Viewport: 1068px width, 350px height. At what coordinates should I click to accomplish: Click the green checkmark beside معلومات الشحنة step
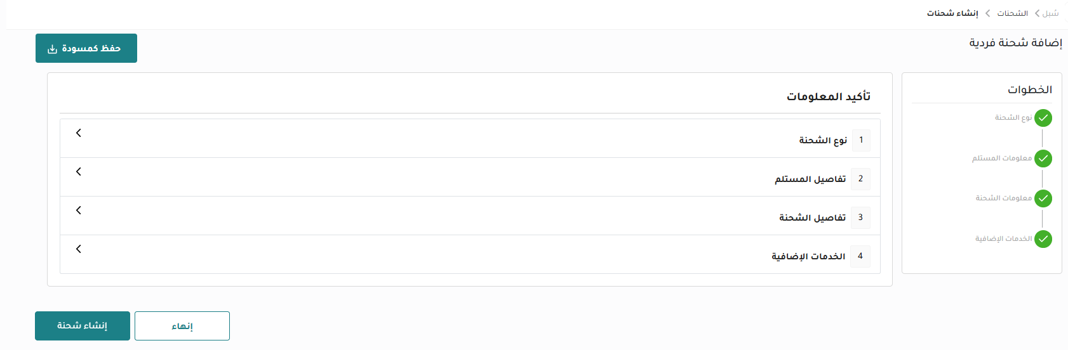(1043, 198)
